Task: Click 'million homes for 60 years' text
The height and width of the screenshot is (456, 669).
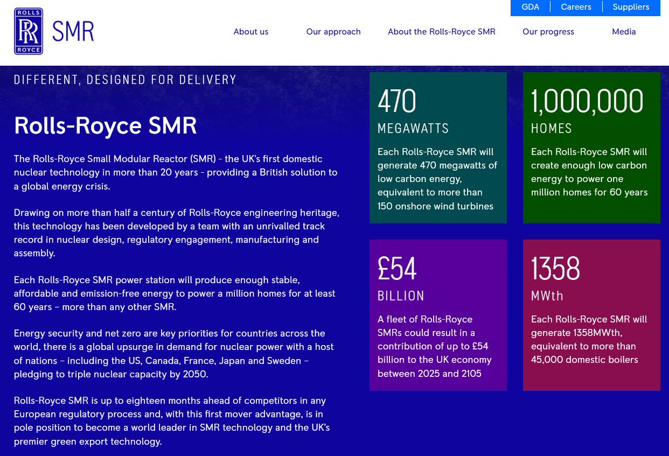Action: (589, 192)
